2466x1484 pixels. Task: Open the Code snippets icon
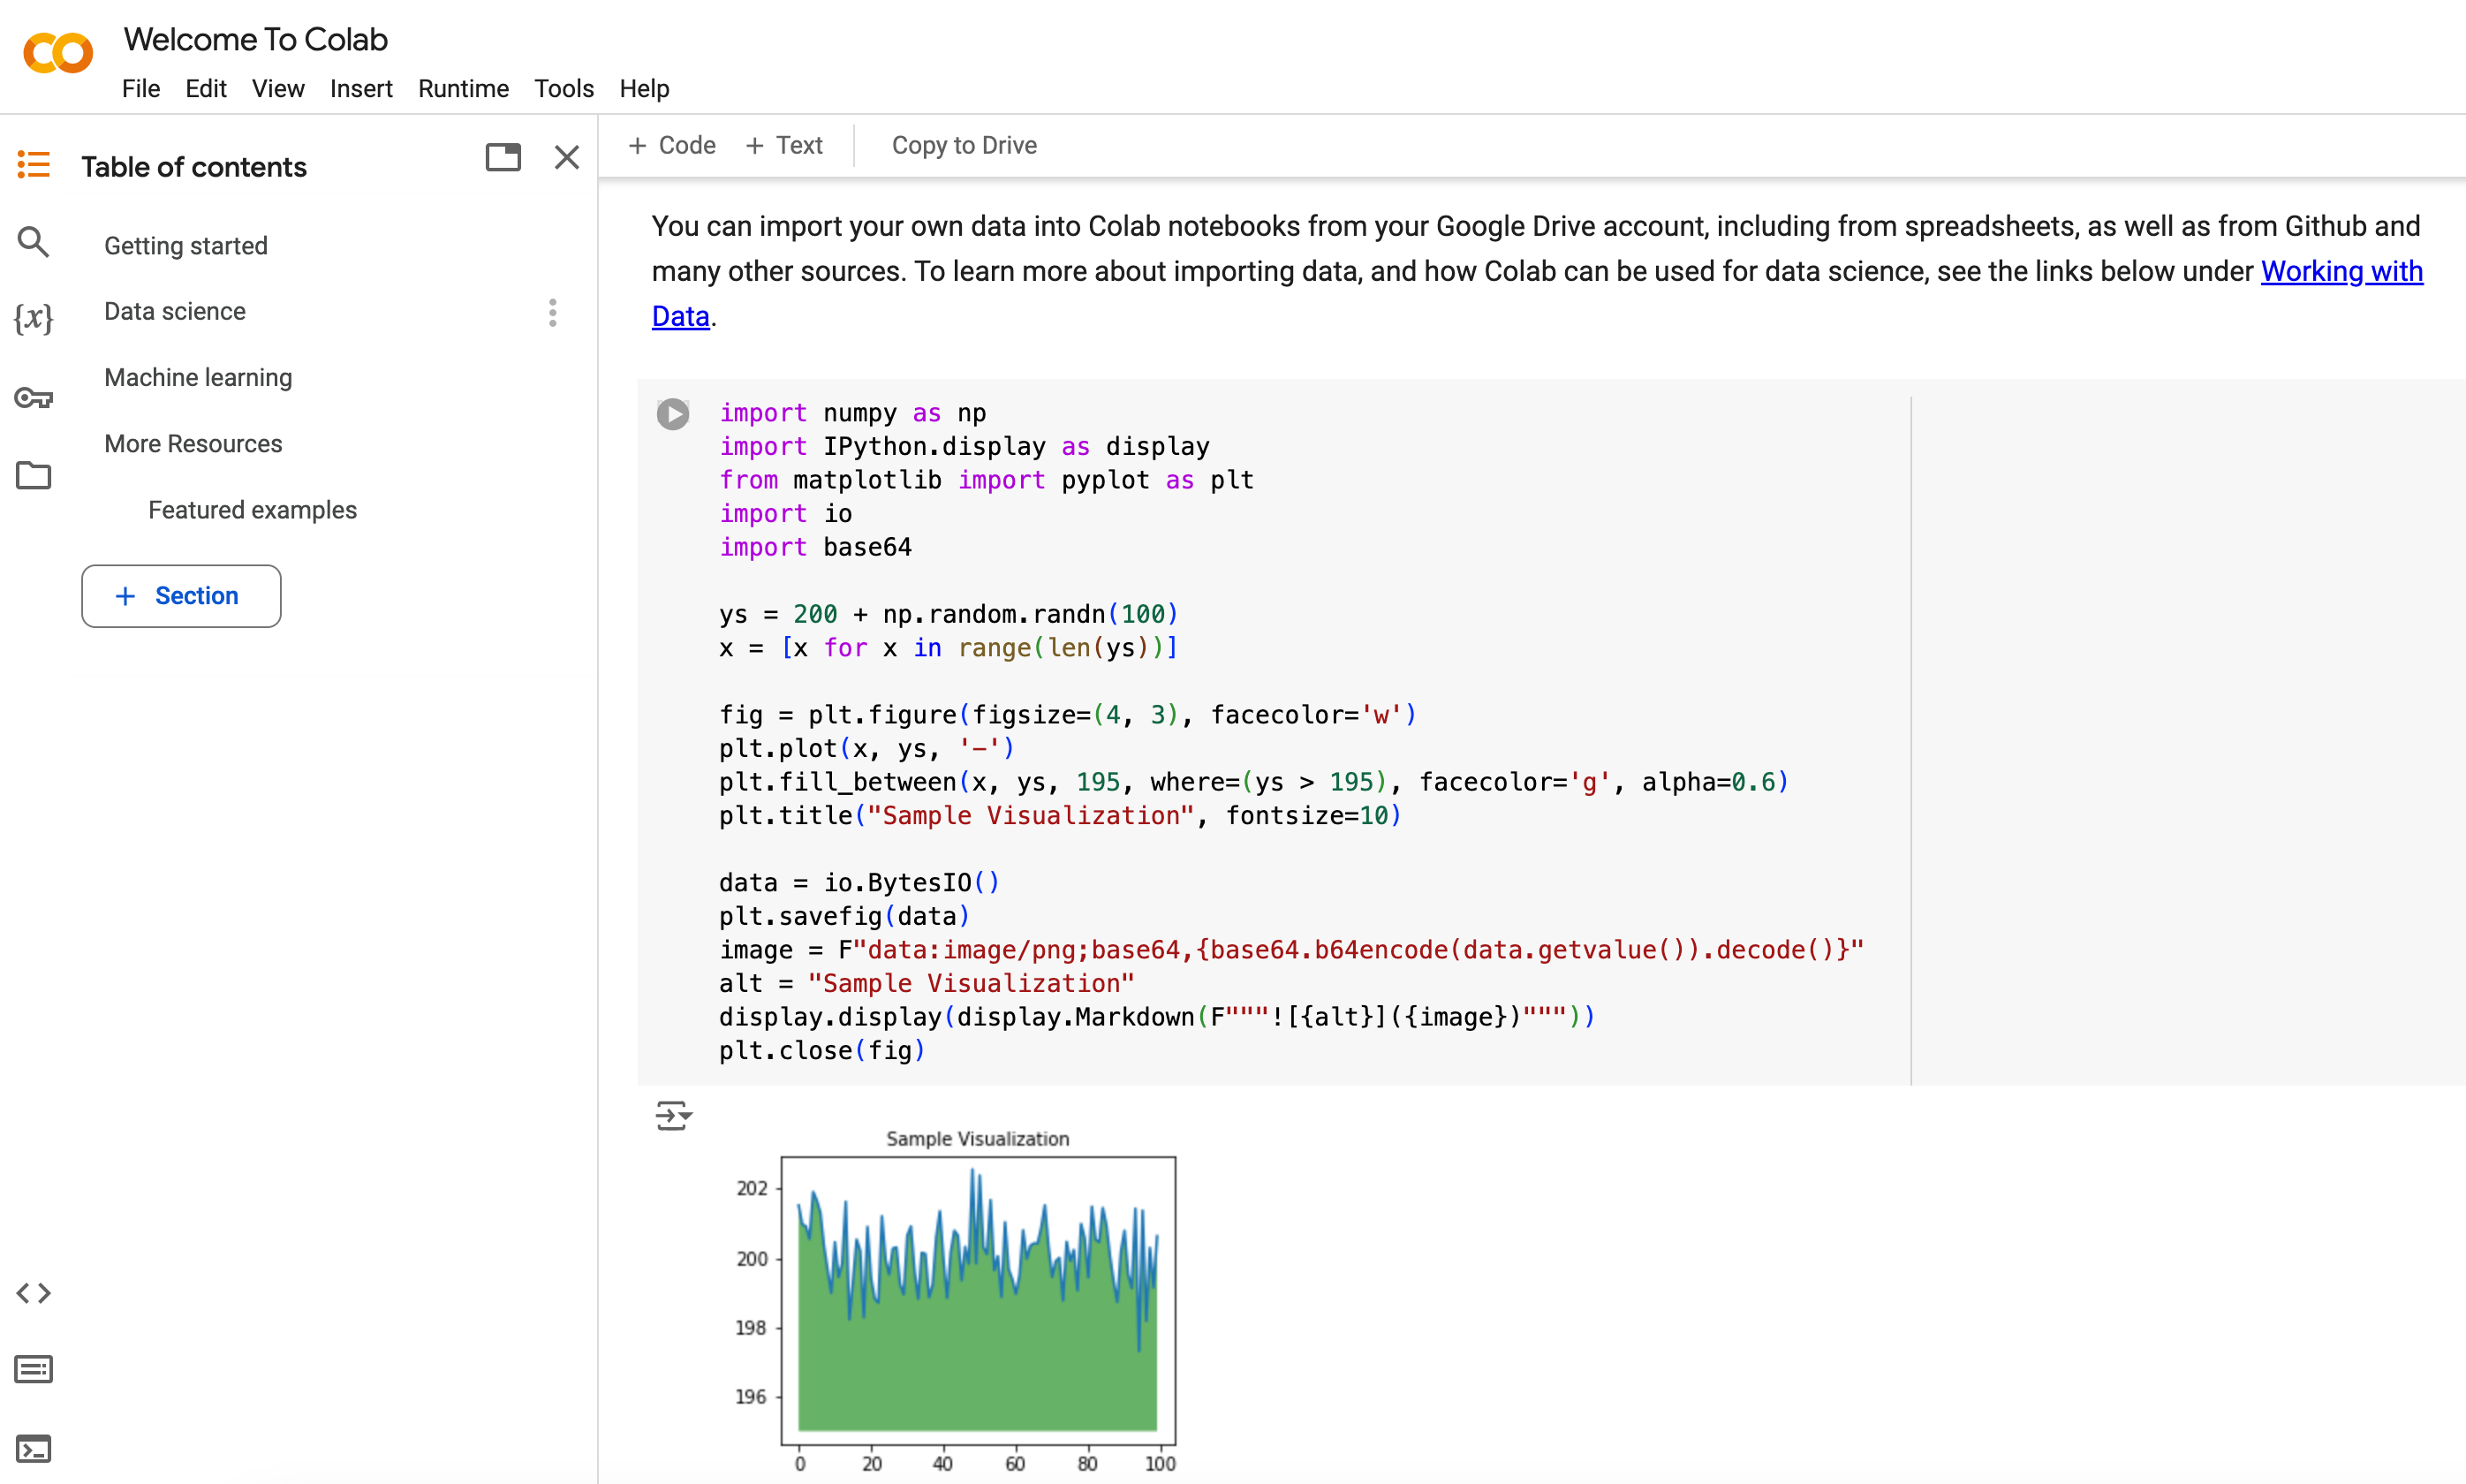33,1293
